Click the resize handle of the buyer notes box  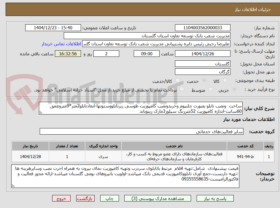[13, 186]
